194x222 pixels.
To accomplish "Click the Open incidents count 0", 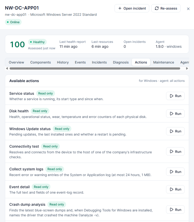I will coord(125,46).
